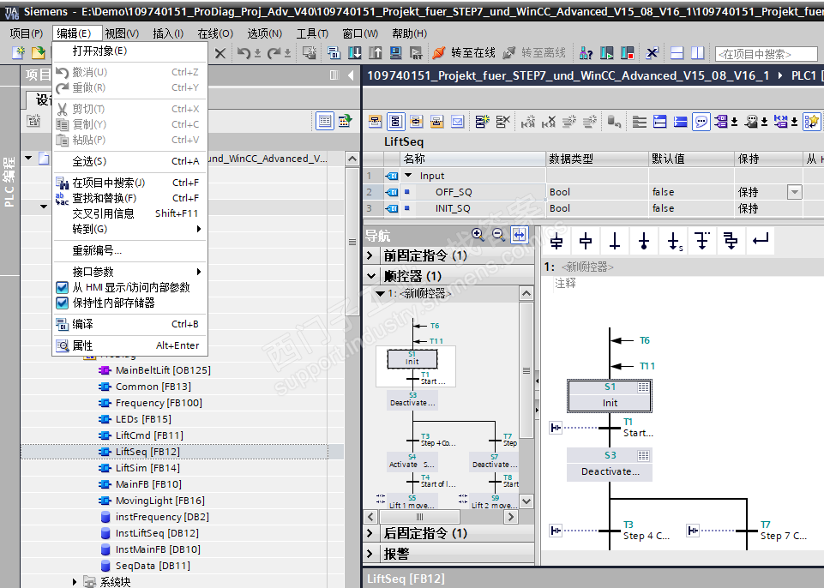Click zoom out icon in 导航 panel
824x588 pixels.
point(498,234)
